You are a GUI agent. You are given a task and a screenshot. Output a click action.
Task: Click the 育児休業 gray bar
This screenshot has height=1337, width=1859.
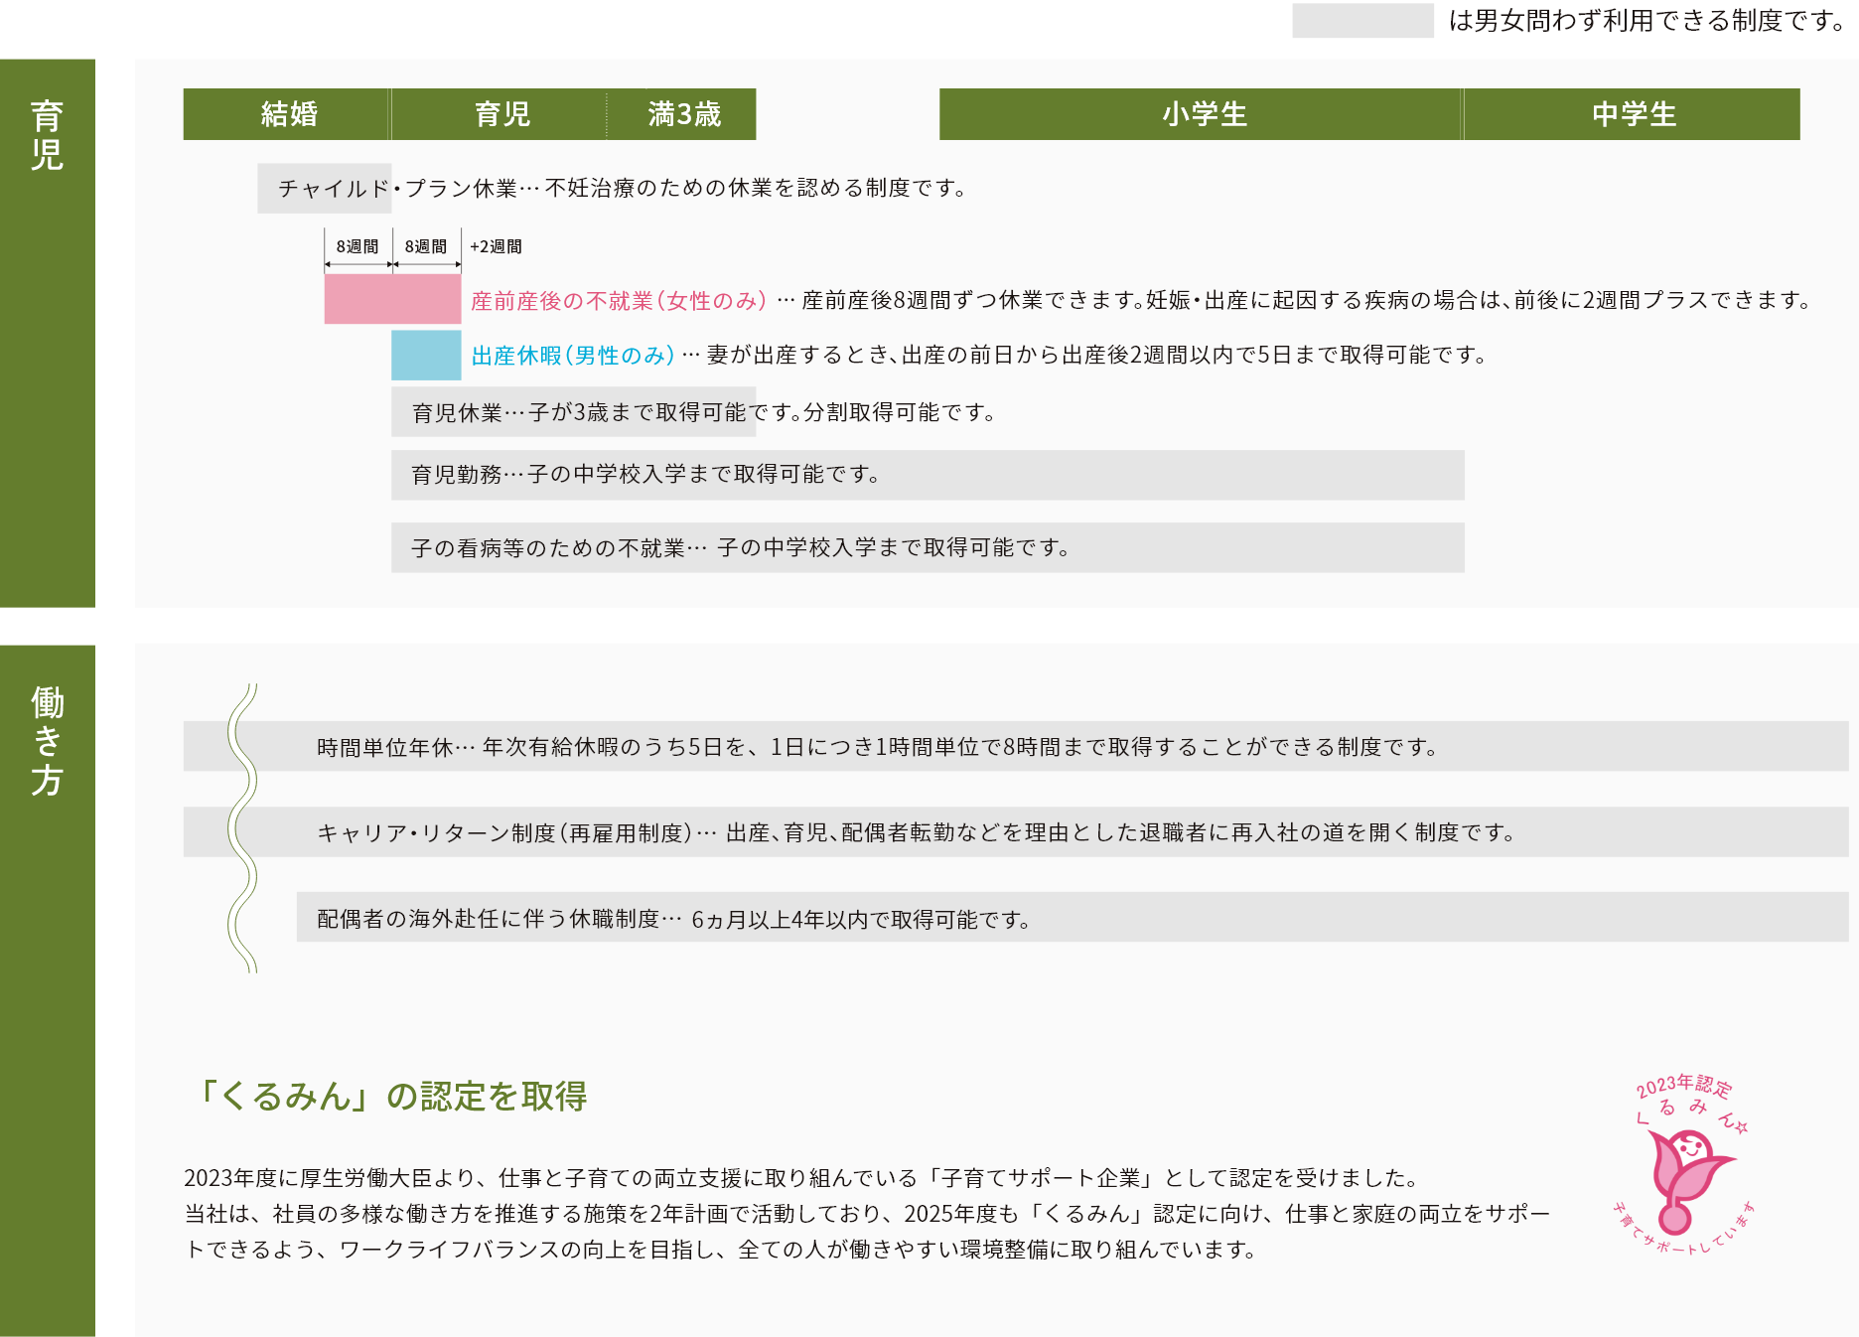pyautogui.click(x=573, y=412)
